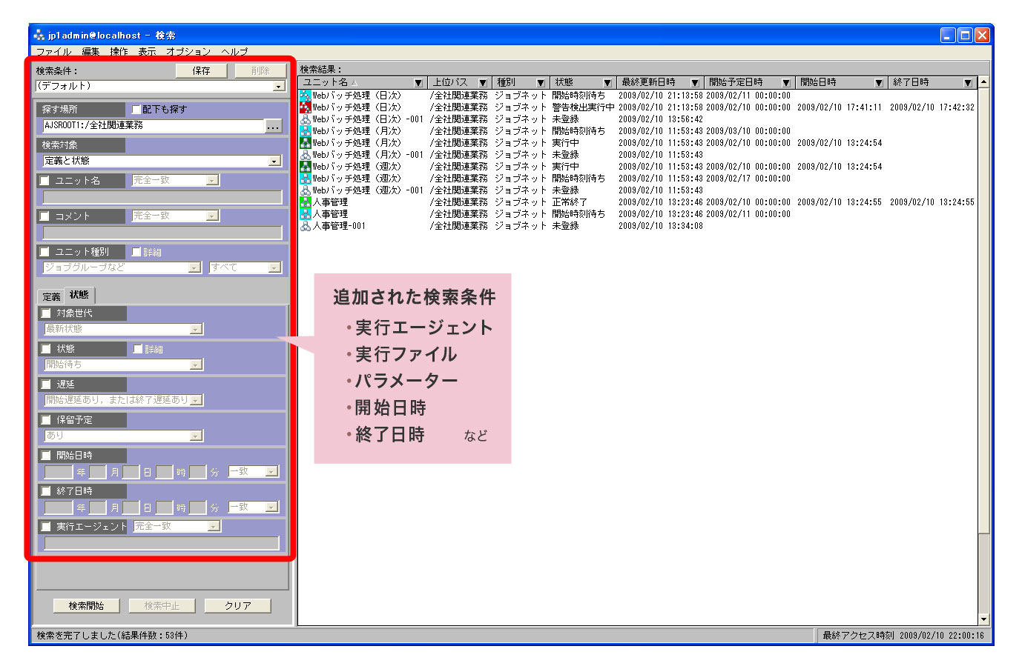Open the 状態 column filter arrow
The width and height of the screenshot is (1022, 669).
click(x=607, y=82)
